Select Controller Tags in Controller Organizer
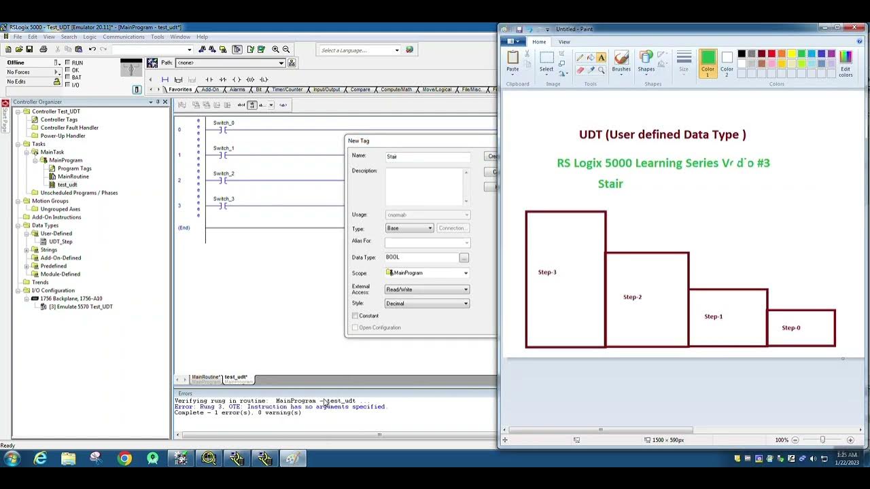This screenshot has height=489, width=870. 59,120
